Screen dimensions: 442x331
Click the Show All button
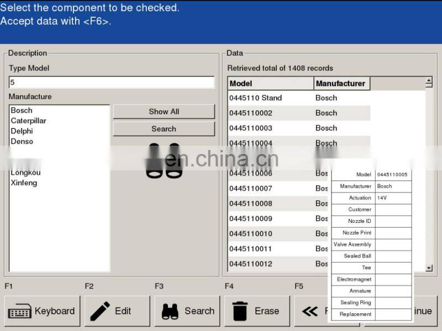click(164, 111)
